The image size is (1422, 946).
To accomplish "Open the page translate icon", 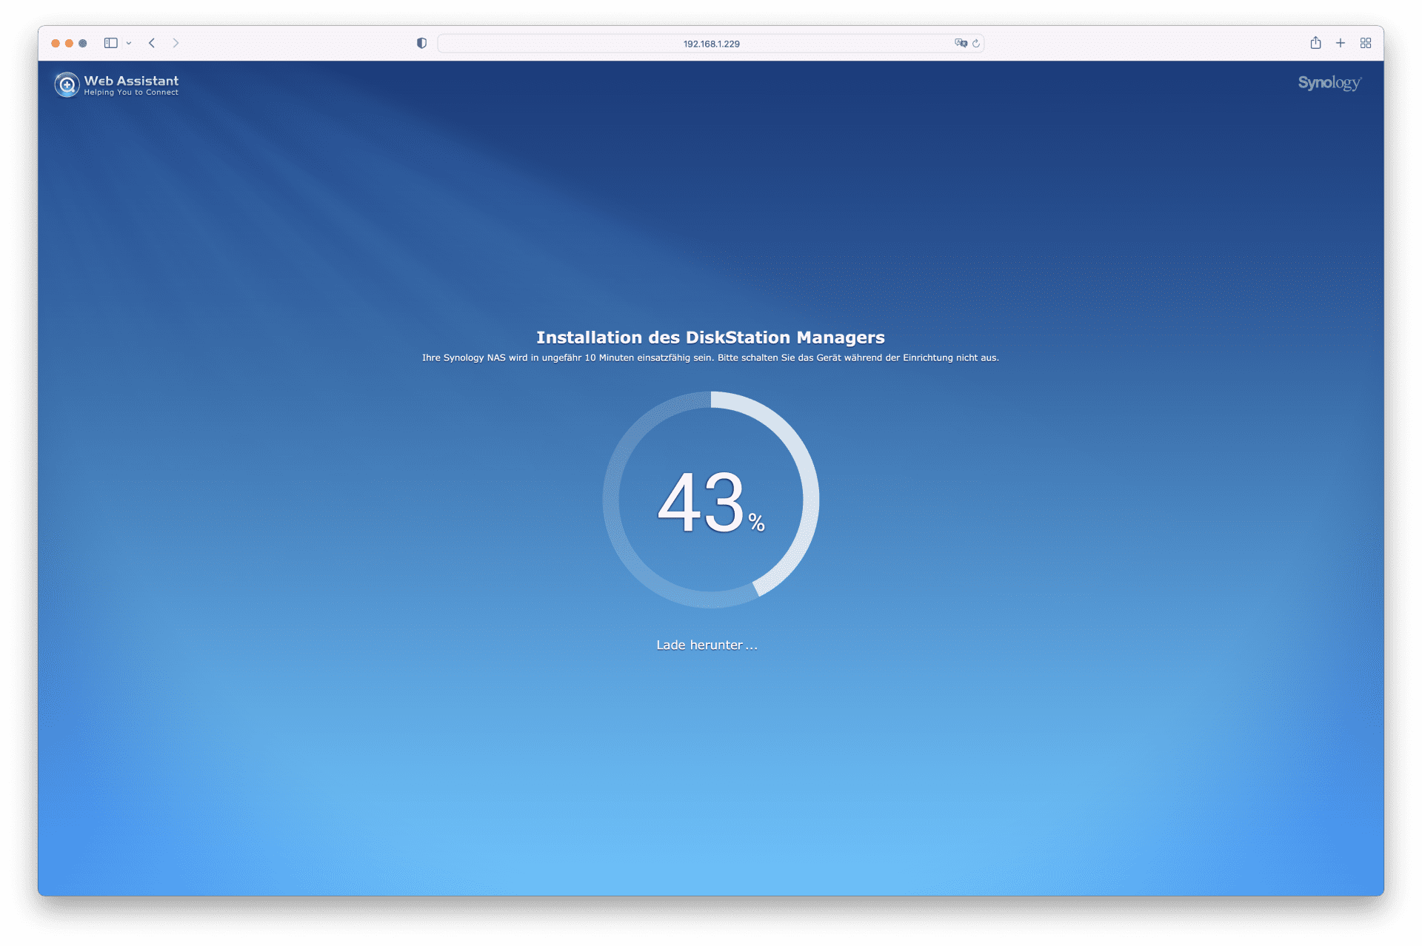I will (x=961, y=43).
